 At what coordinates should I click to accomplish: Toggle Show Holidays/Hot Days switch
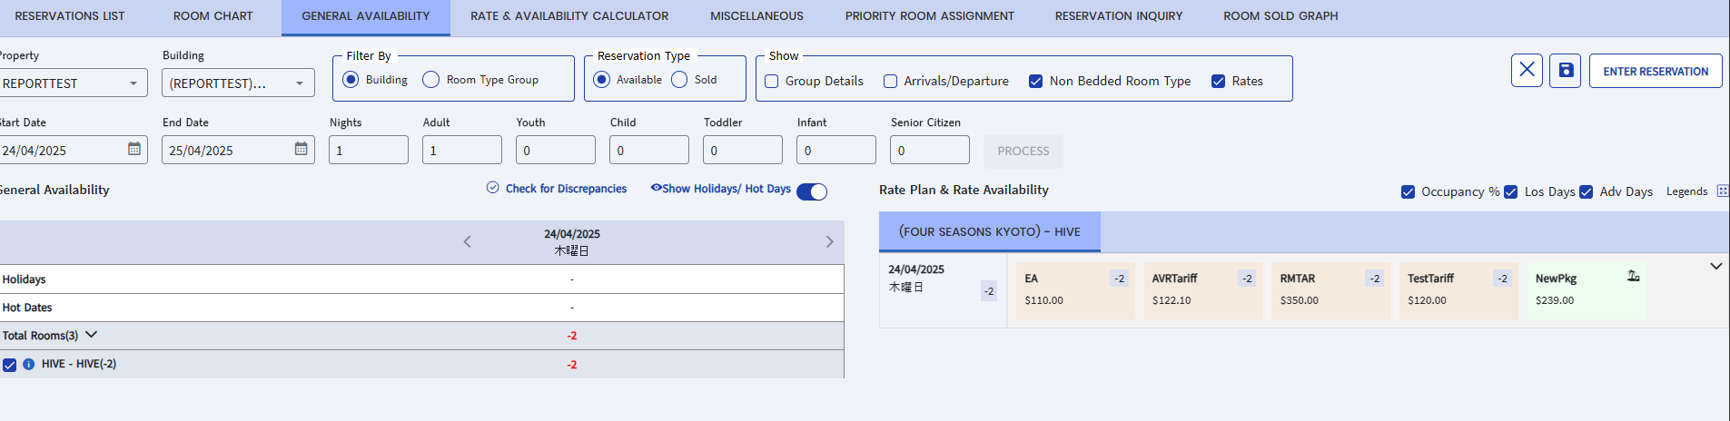pos(812,191)
